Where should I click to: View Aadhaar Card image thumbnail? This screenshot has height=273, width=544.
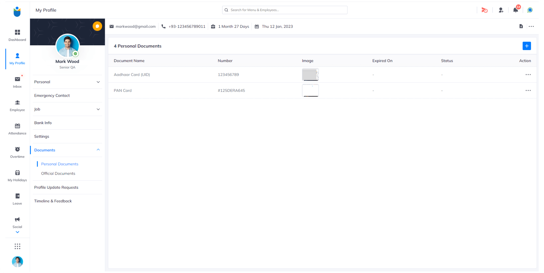(x=310, y=74)
